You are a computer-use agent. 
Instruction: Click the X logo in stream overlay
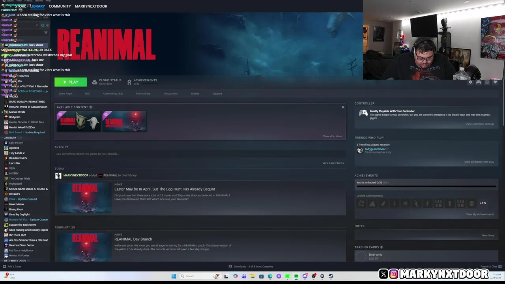pyautogui.click(x=383, y=274)
